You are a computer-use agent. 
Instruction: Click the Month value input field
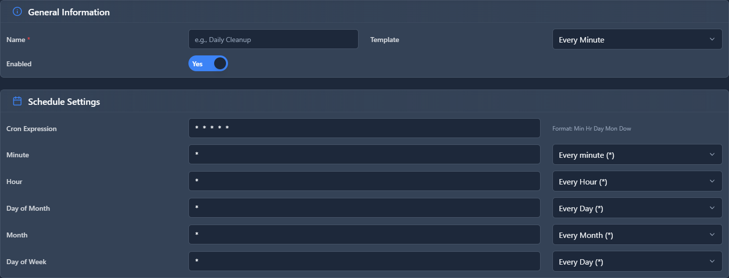click(364, 235)
